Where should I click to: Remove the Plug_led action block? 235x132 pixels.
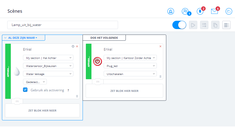[160, 46]
